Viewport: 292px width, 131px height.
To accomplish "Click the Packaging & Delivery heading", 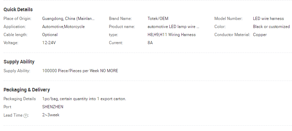I will (x=27, y=90).
